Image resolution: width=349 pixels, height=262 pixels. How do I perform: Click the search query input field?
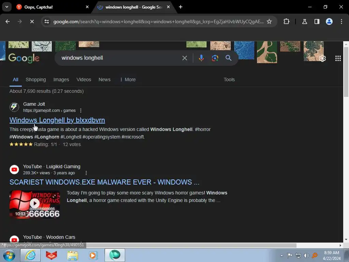point(120,58)
